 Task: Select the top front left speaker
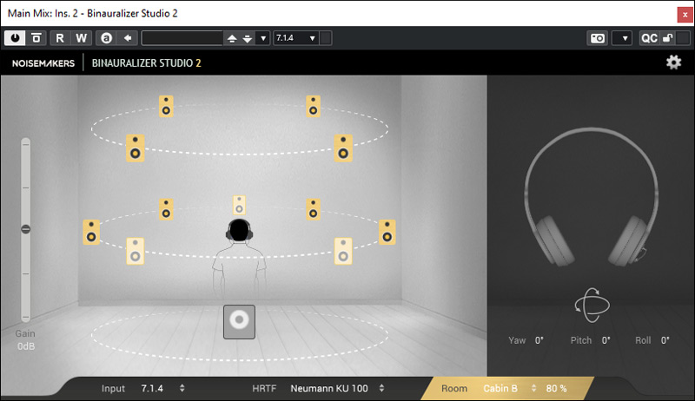pos(166,107)
